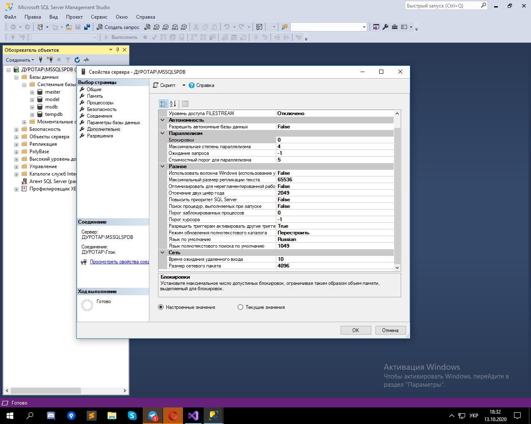Image resolution: width=531 pixels, height=424 pixels.
Task: Open the 'Файл' menu
Action: click(10, 17)
